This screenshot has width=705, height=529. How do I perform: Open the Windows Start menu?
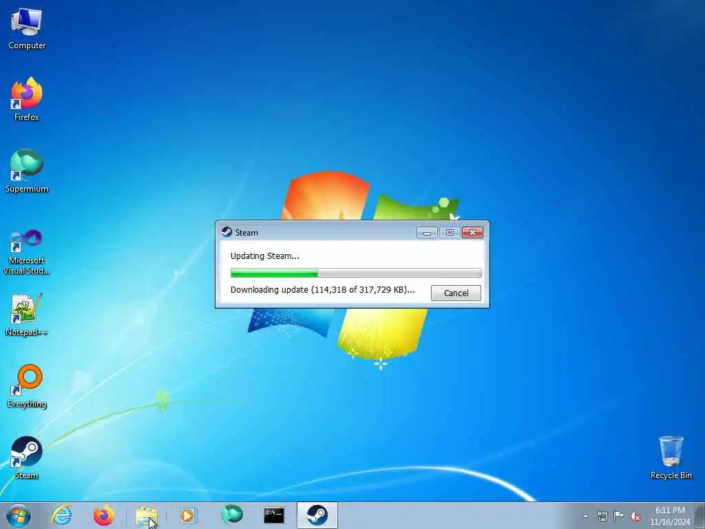pos(19,515)
